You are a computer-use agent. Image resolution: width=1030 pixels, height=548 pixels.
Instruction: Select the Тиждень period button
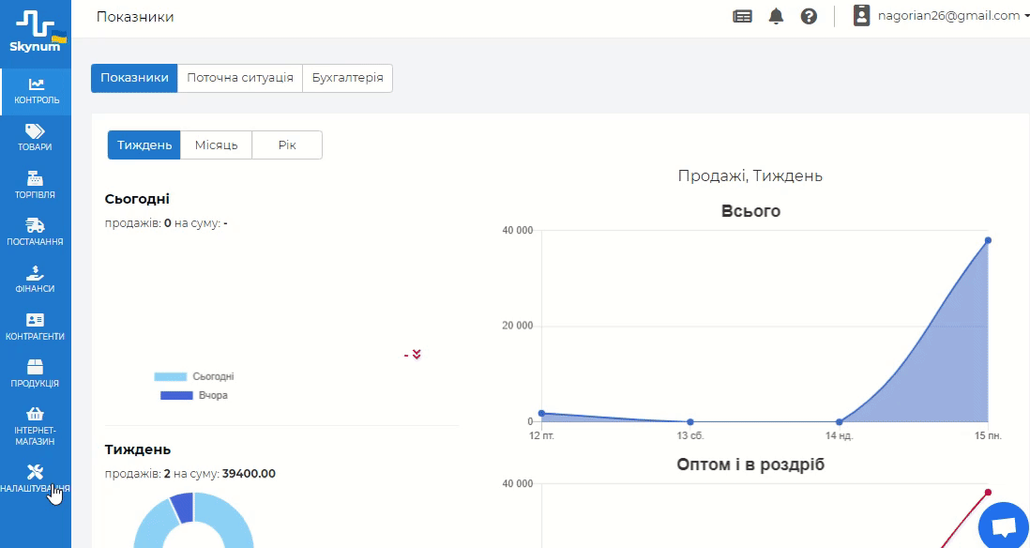pos(144,145)
